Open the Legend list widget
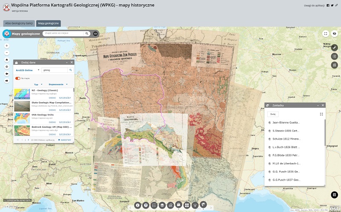The image size is (341, 212). [x=154, y=205]
